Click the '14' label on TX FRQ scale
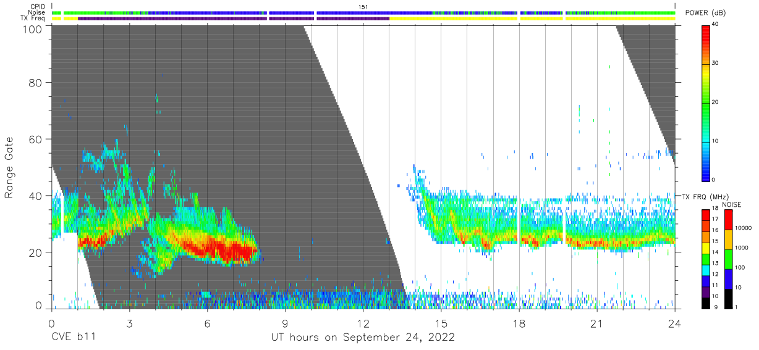The width and height of the screenshot is (759, 350). point(715,252)
